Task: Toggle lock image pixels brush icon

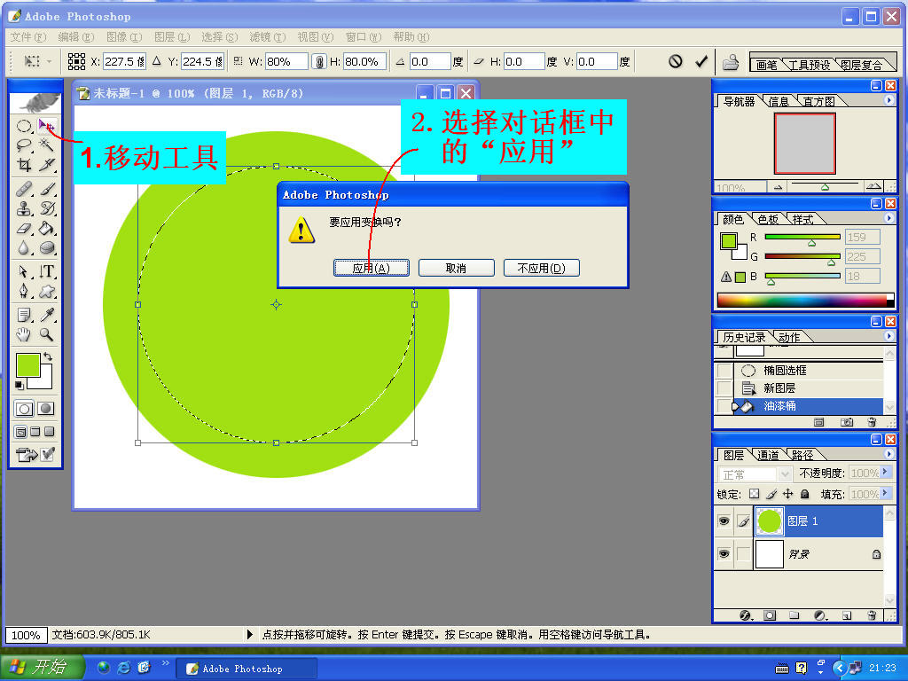Action: coord(771,494)
